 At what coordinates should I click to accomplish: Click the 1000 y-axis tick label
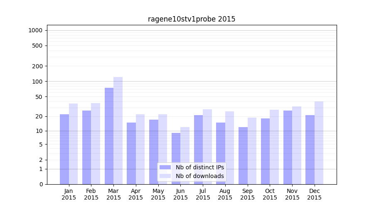click(x=35, y=30)
